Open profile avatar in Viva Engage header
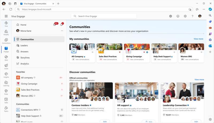This screenshot has width=214, height=123. [x=200, y=16]
